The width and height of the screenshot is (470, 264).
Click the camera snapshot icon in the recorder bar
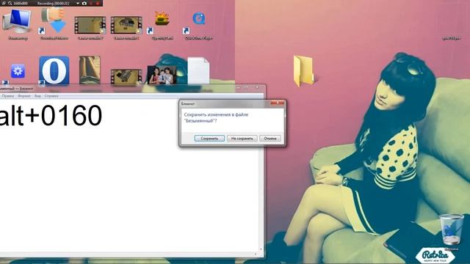[x=84, y=3]
